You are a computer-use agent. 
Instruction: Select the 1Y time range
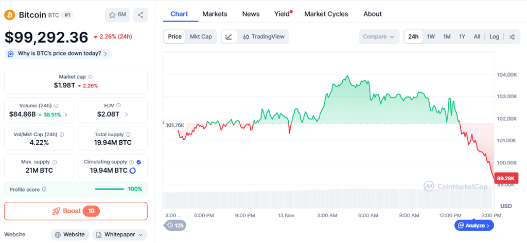pyautogui.click(x=462, y=36)
